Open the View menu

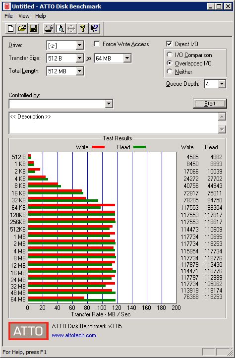24,16
